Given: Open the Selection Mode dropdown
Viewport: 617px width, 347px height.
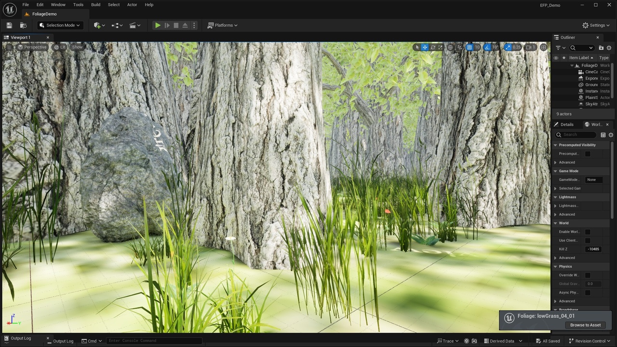Looking at the screenshot, I should [x=60, y=25].
